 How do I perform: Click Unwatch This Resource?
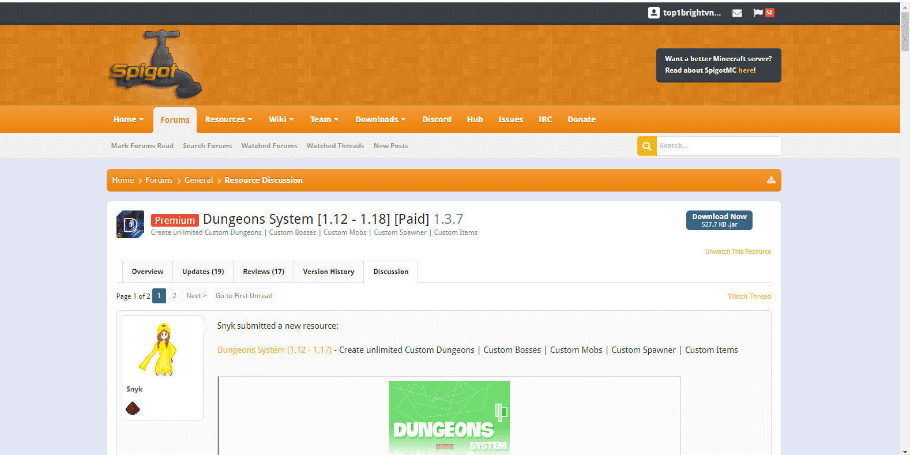(x=738, y=251)
